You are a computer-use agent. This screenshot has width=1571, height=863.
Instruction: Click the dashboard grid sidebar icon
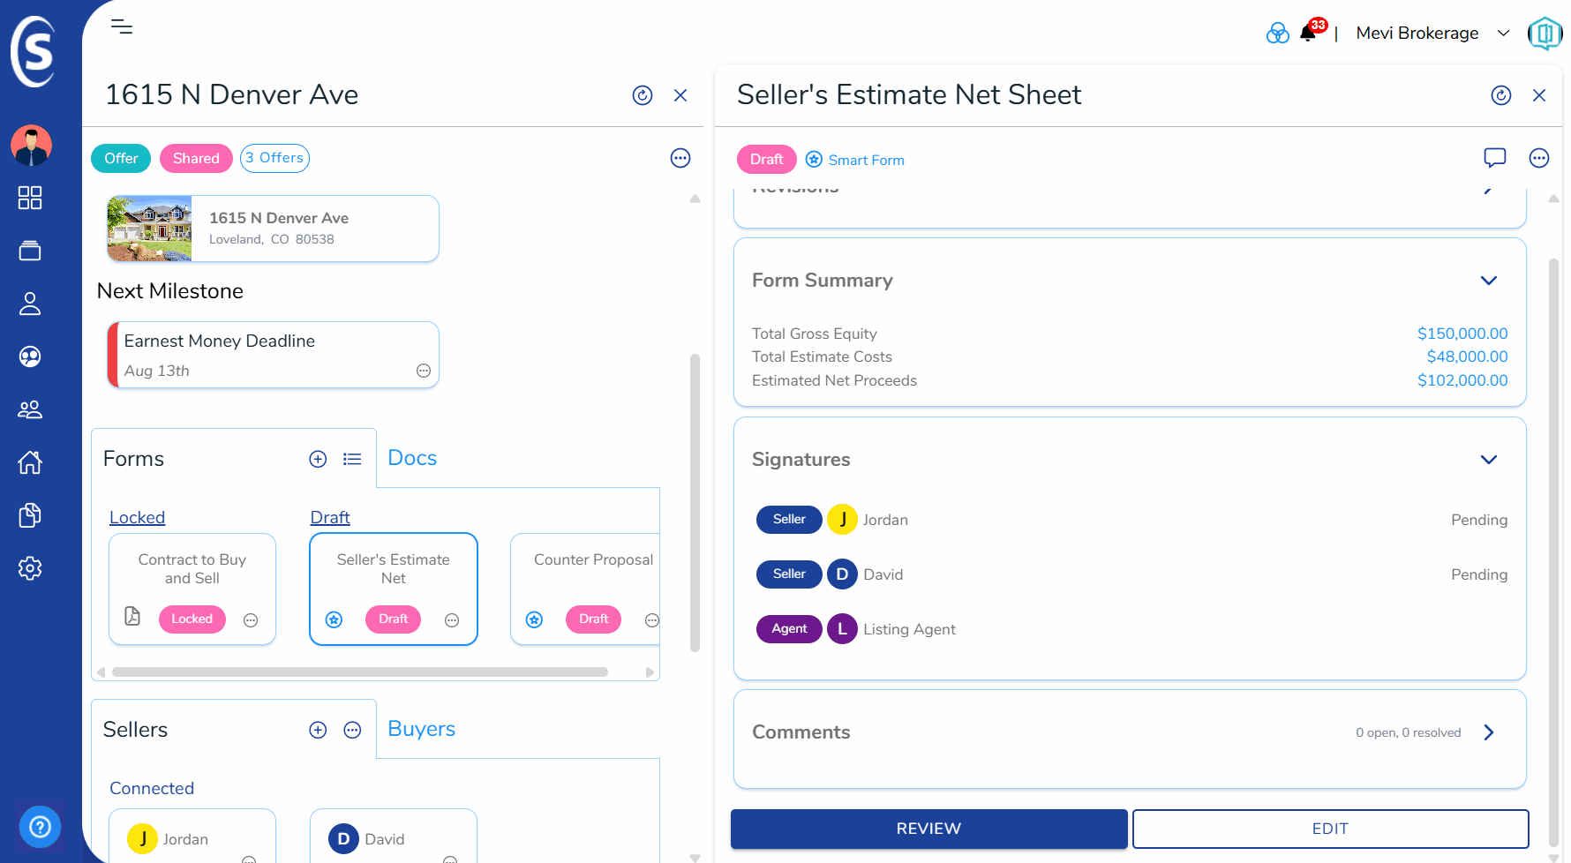(30, 198)
